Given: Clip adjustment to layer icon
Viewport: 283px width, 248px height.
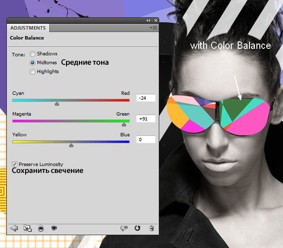Looking at the screenshot, I should point(41,228).
